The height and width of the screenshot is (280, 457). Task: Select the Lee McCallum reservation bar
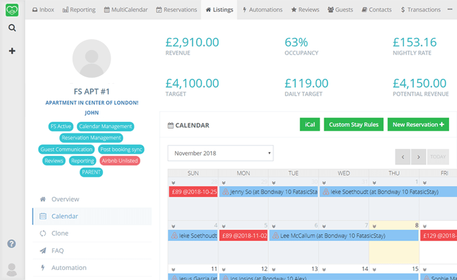click(343, 235)
